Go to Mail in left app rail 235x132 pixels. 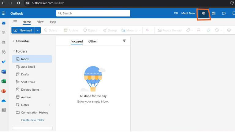point(4,23)
